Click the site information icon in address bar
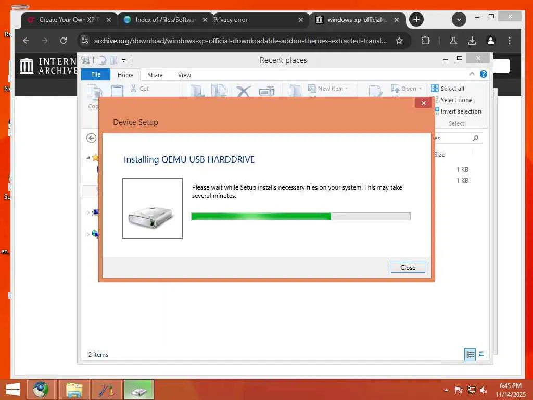This screenshot has height=400, width=533. [85, 41]
